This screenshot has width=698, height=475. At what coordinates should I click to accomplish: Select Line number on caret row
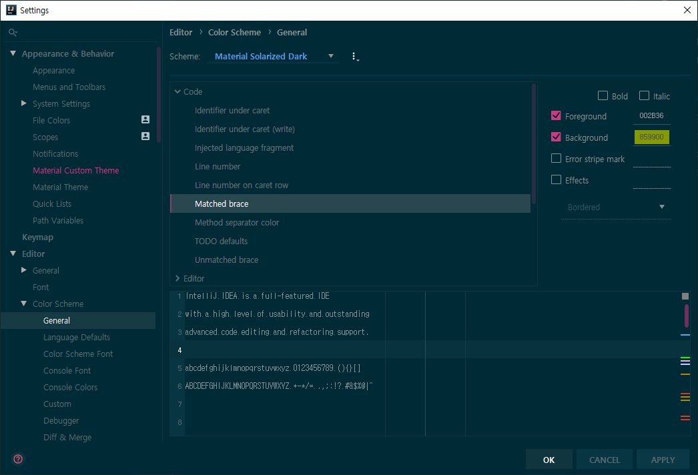click(x=242, y=185)
